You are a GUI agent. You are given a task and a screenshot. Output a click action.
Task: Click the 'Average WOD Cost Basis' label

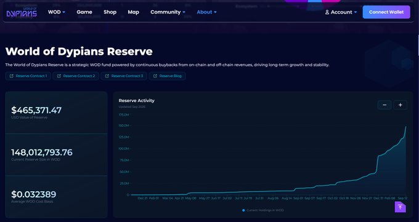(32, 202)
